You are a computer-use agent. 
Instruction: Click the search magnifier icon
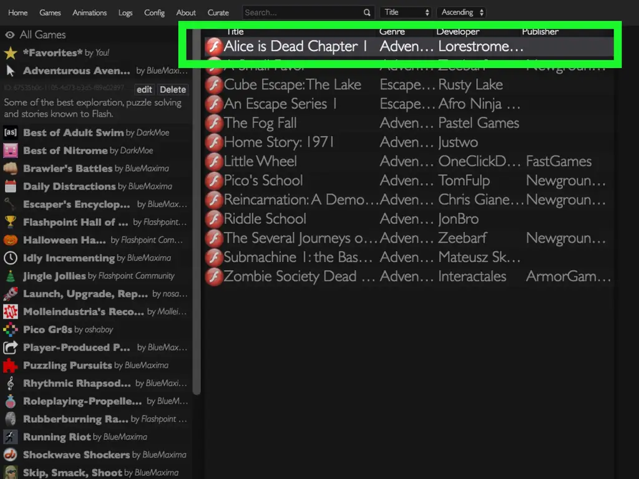pyautogui.click(x=367, y=12)
